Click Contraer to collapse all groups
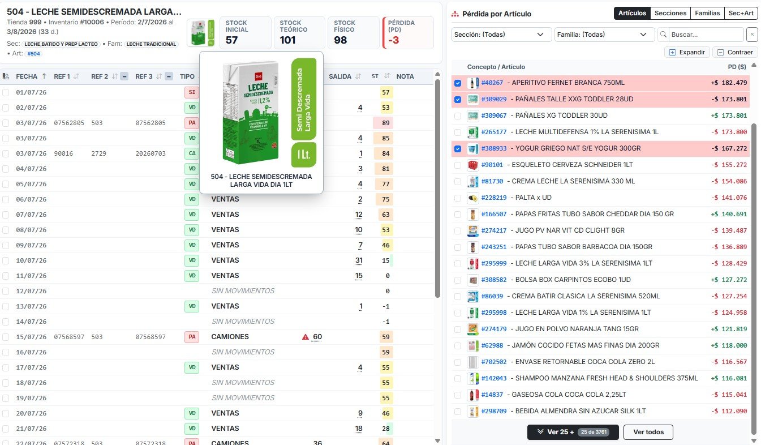 tap(735, 52)
